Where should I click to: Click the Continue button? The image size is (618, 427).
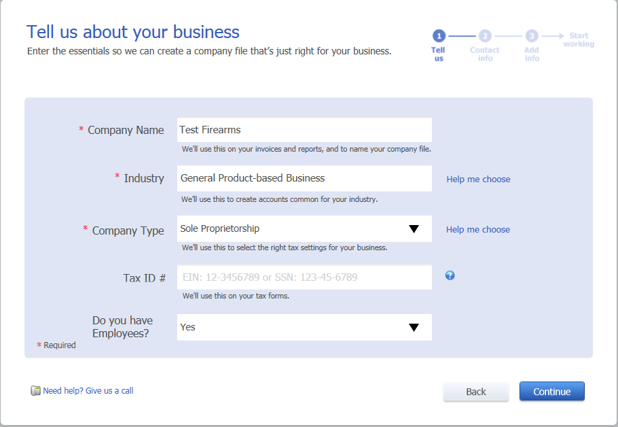point(551,392)
